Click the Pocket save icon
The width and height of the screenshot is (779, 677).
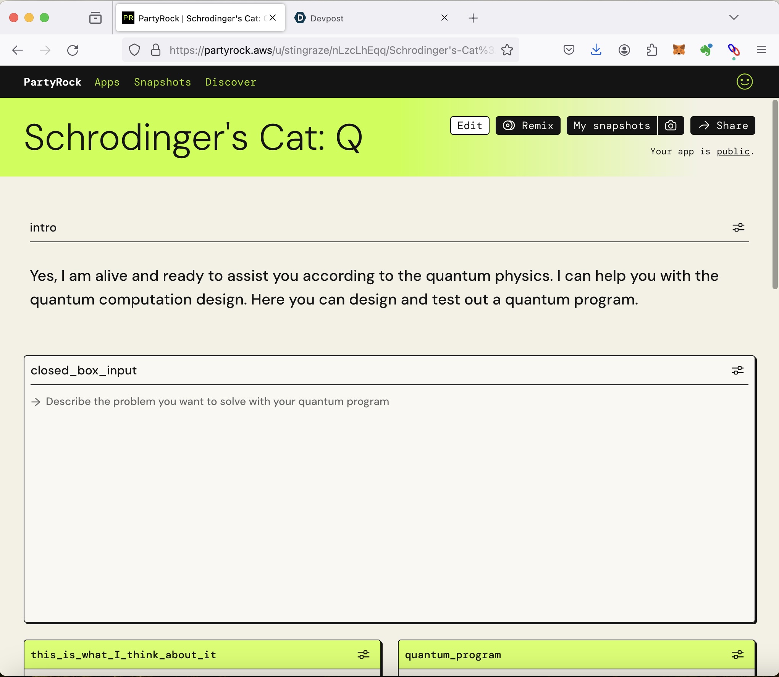click(569, 50)
